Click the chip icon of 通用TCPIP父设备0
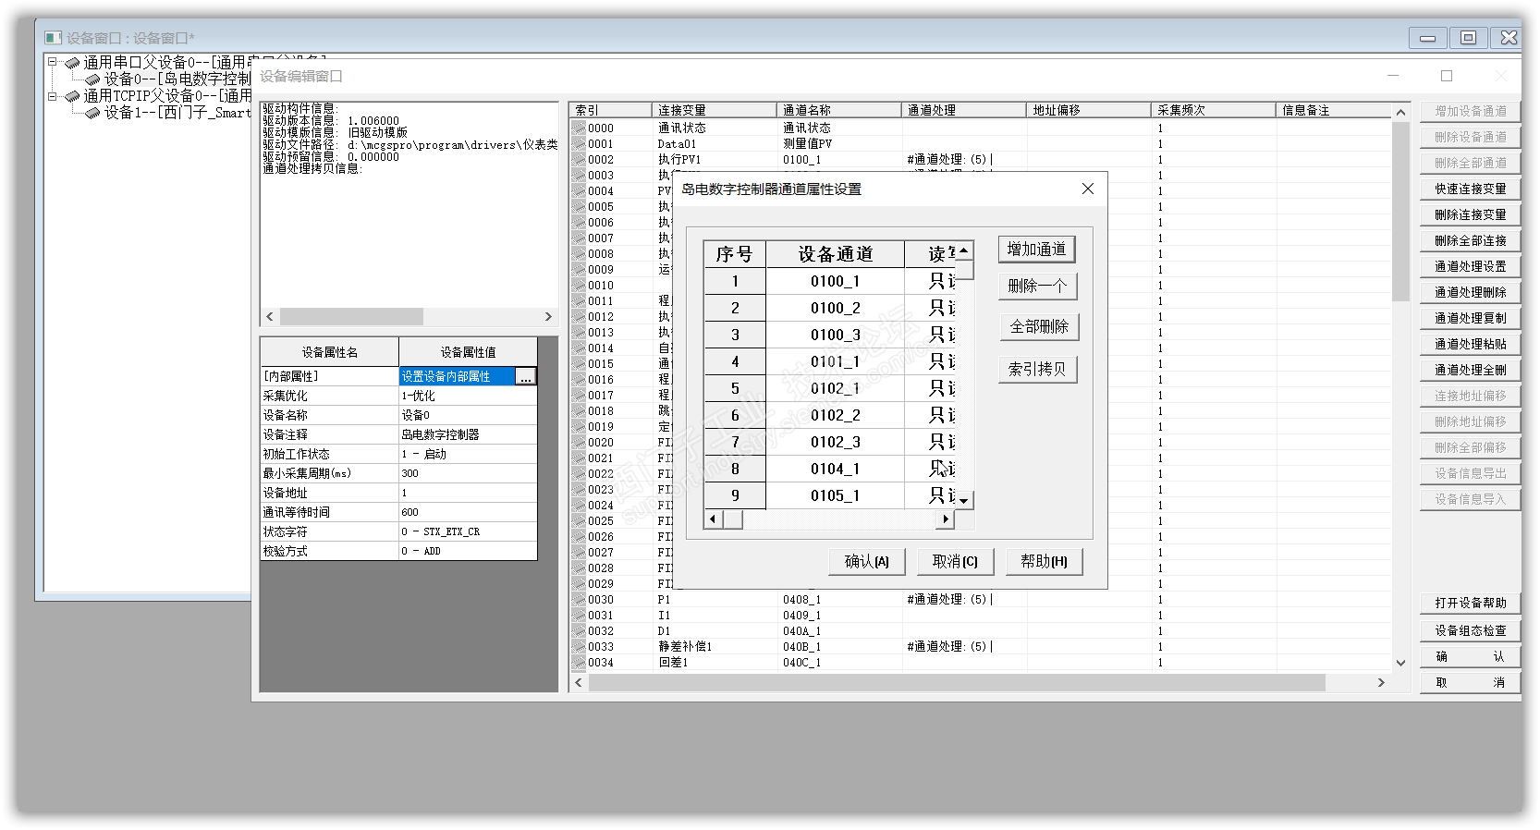Viewport: 1540px width, 830px height. coord(72,96)
